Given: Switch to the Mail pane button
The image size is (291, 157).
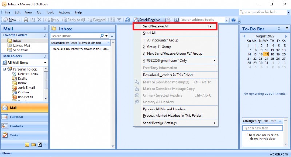Looking at the screenshot, I should pyautogui.click(x=24, y=108).
